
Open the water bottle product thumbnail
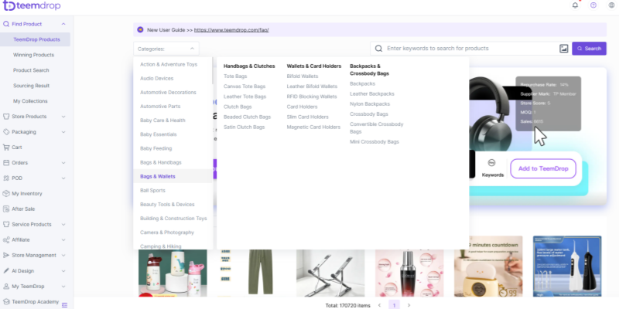point(173,272)
